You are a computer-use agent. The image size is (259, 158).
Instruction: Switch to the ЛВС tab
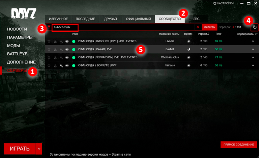click(x=196, y=19)
